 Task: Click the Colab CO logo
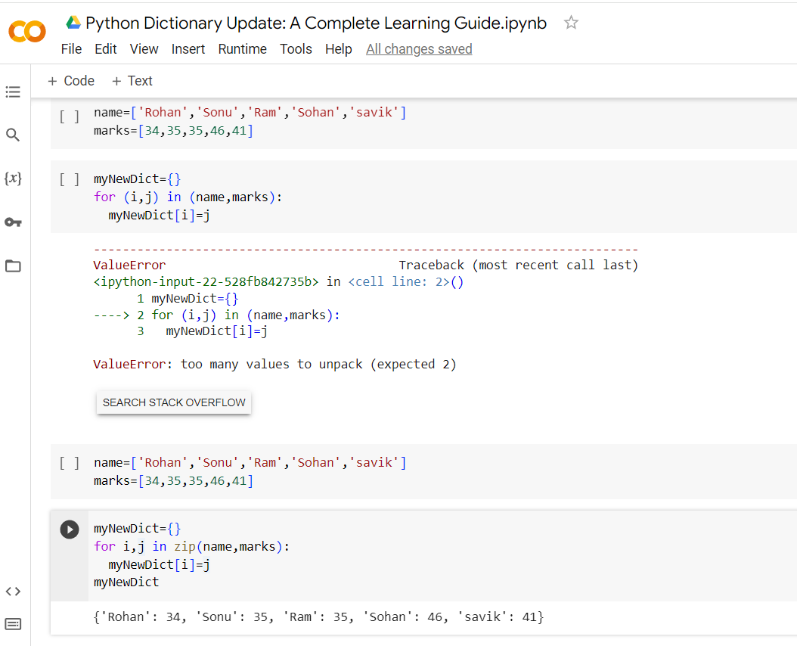[x=27, y=32]
